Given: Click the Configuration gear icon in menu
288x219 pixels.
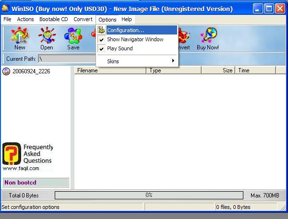Looking at the screenshot, I should (102, 30).
